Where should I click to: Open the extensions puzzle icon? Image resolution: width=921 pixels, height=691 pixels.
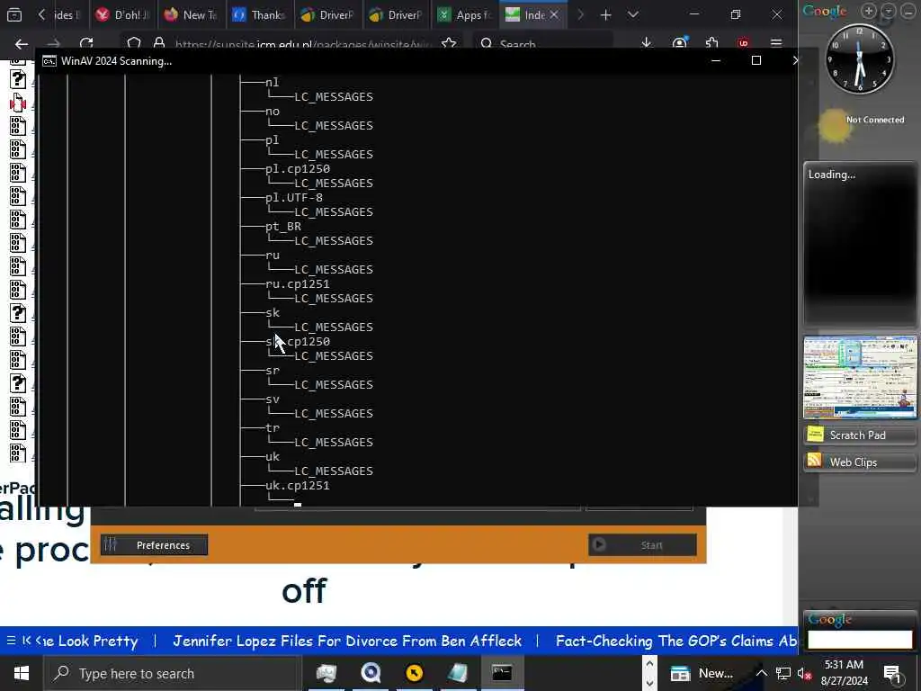point(712,43)
